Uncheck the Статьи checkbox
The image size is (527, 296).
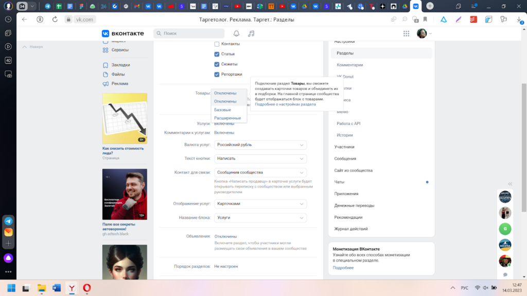coord(217,54)
